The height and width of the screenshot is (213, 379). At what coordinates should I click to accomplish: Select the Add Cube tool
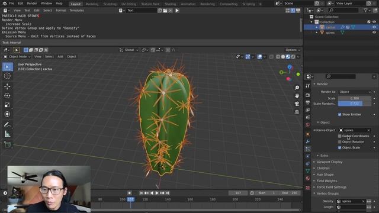click(7, 144)
